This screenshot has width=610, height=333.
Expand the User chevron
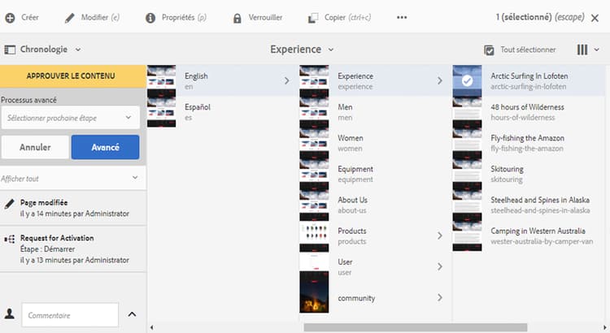coord(439,266)
